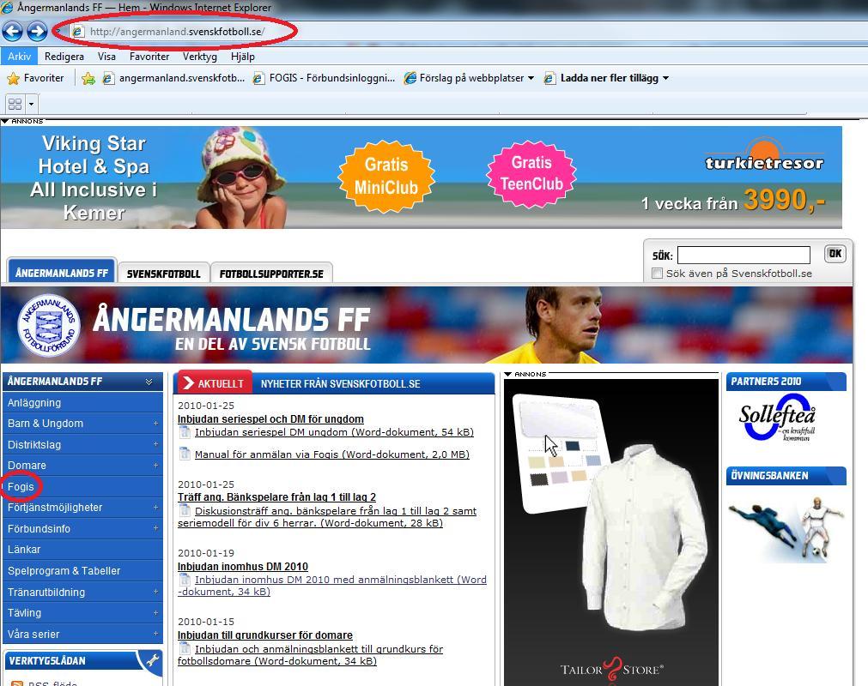This screenshot has width=868, height=686.
Task: Open the Länkar sidebar link
Action: pos(83,549)
